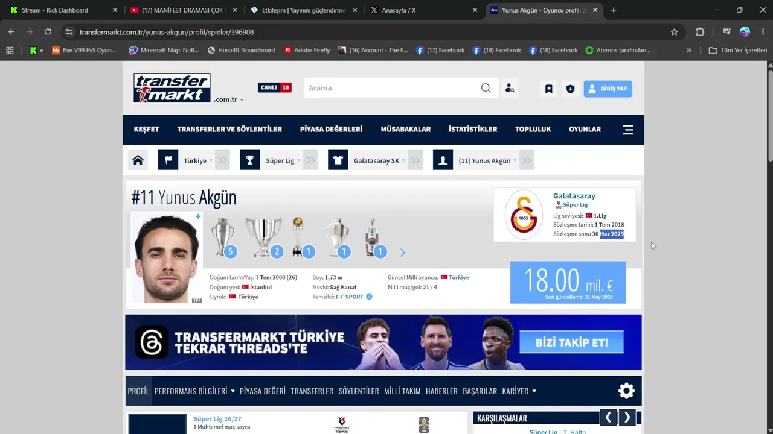
Task: Bookmark this page with the star icon
Action: point(674,32)
